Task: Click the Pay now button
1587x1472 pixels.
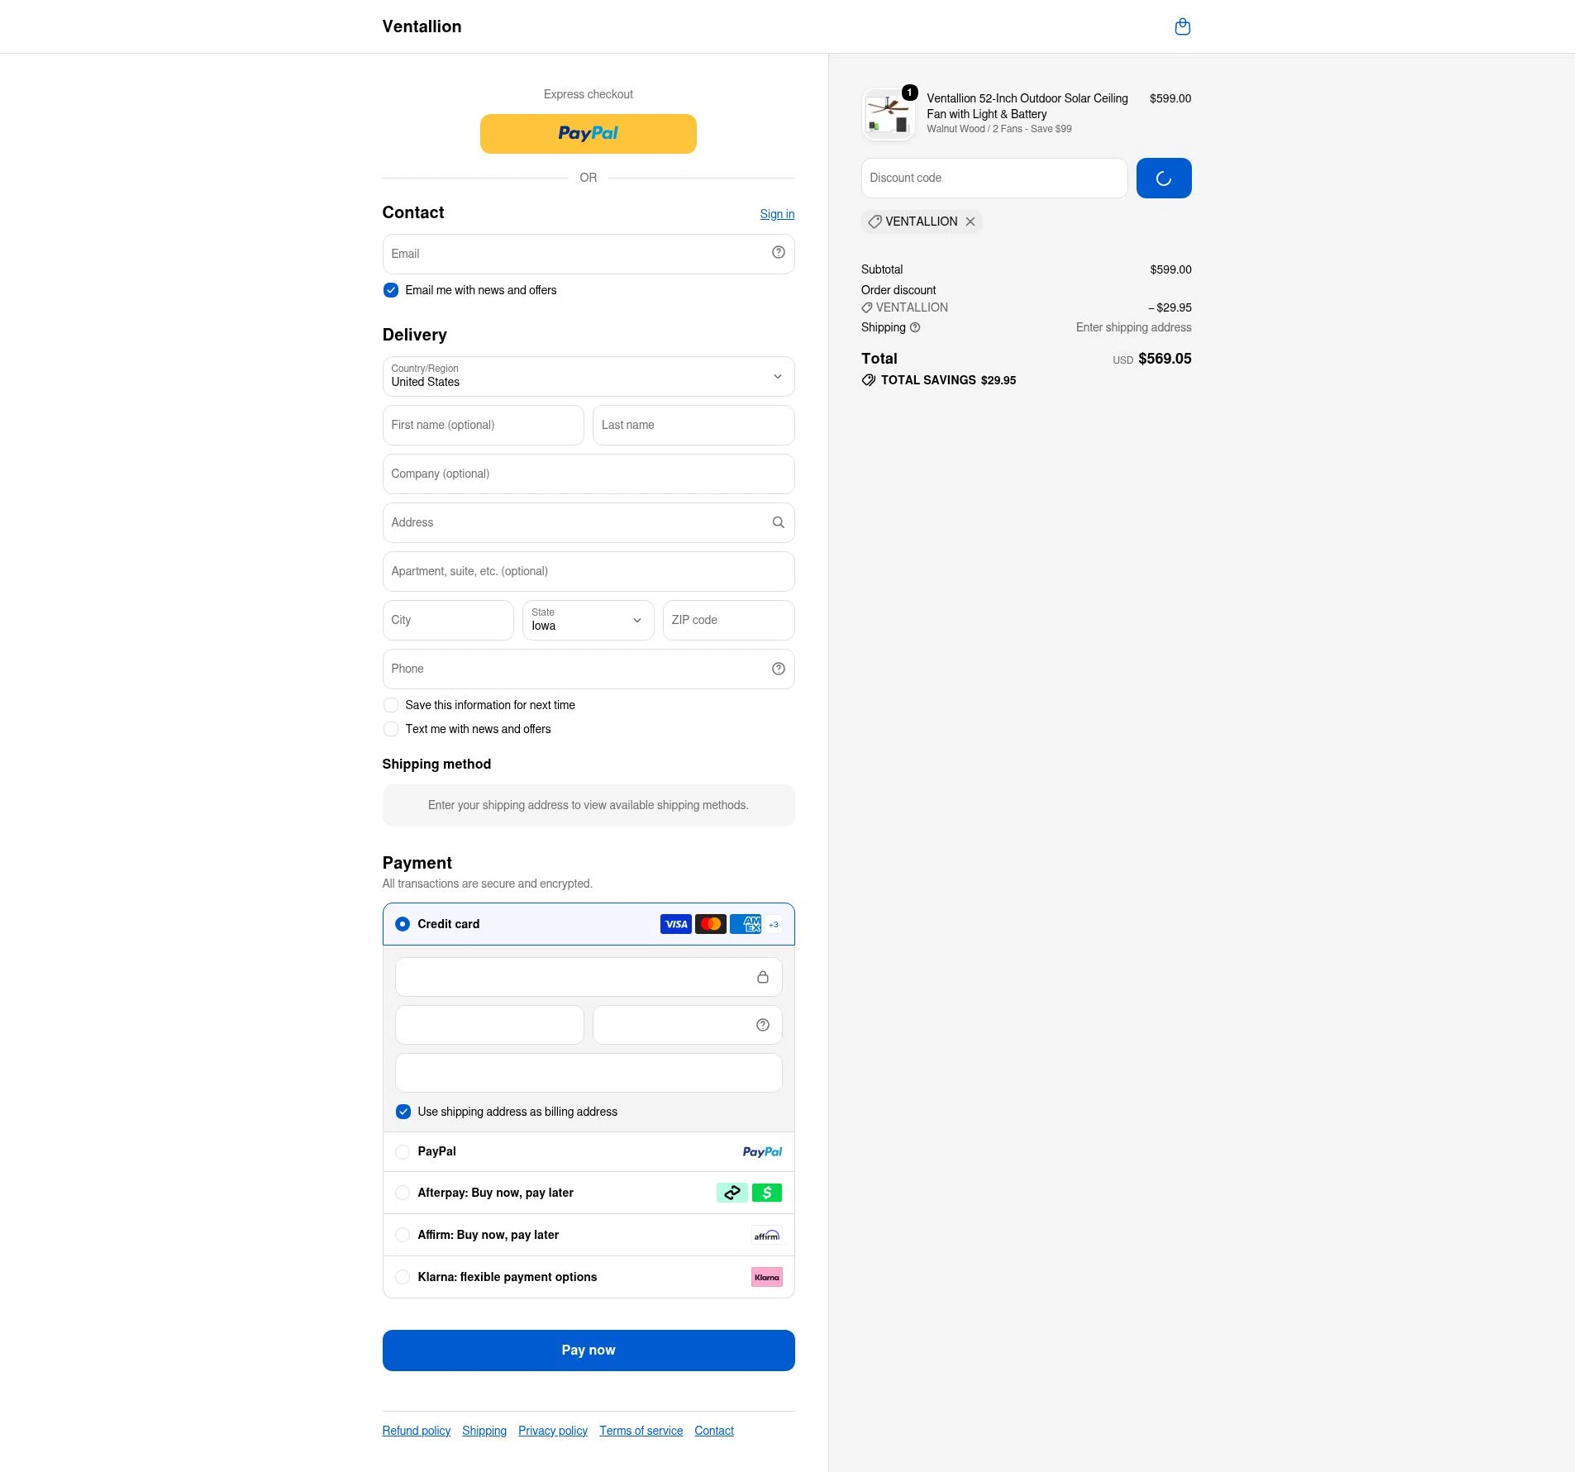Action: [x=589, y=1351]
